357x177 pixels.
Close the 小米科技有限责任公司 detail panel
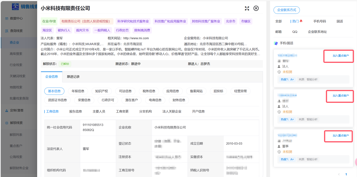pos(256,8)
